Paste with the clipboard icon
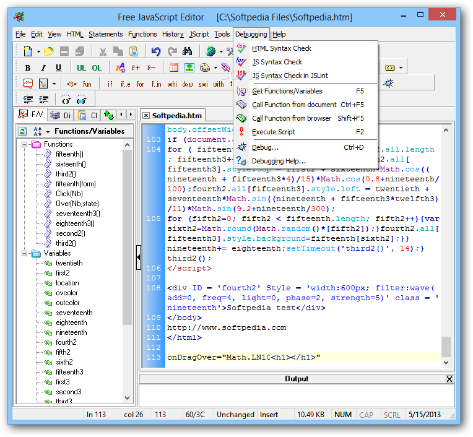The height and width of the screenshot is (437, 473). [x=133, y=51]
